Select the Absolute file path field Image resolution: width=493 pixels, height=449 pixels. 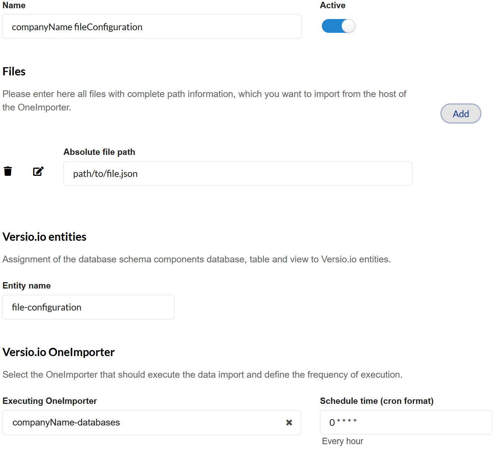click(238, 174)
